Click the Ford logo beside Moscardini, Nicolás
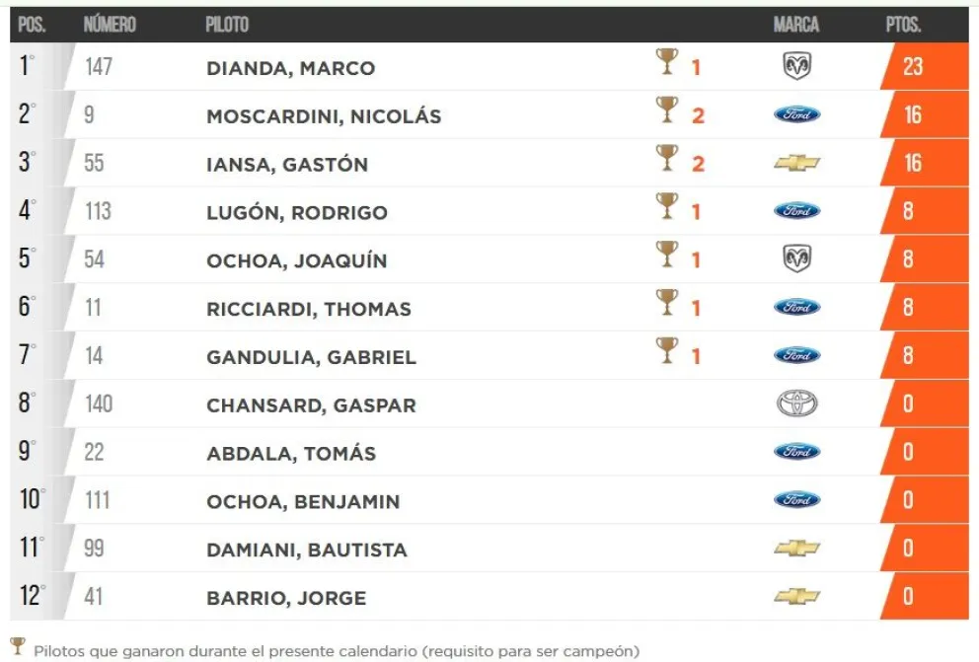Image resolution: width=979 pixels, height=662 pixels. point(796,114)
